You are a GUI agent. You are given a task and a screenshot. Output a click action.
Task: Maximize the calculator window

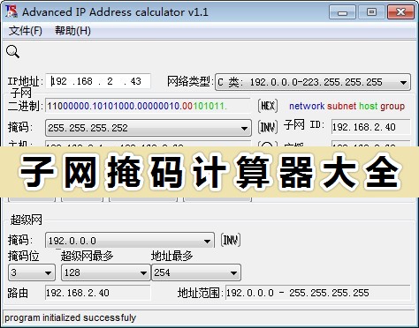coord(371,12)
